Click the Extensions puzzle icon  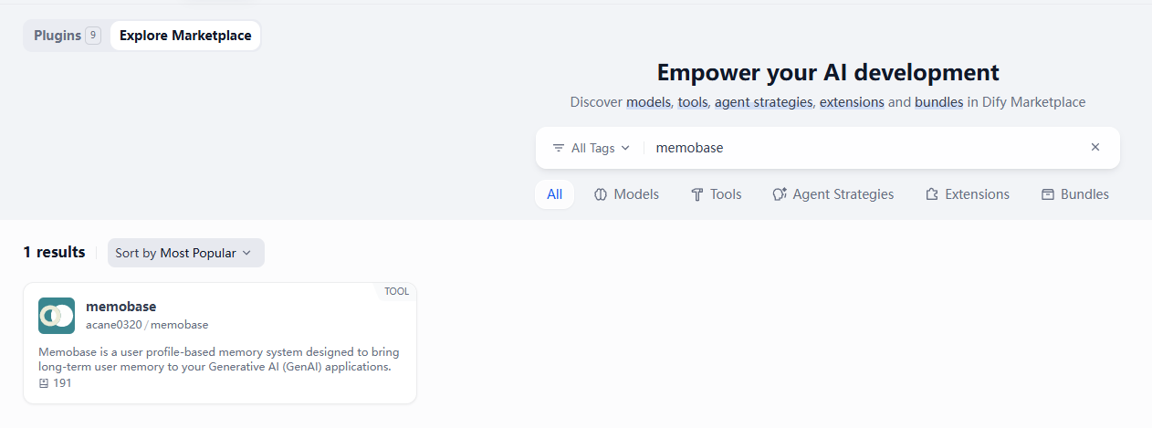click(x=932, y=194)
